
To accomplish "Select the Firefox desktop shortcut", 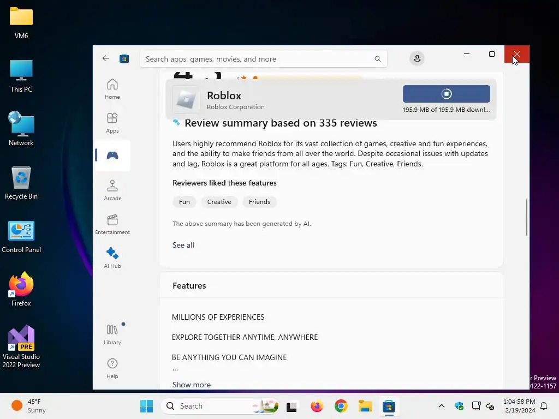I will (21, 289).
